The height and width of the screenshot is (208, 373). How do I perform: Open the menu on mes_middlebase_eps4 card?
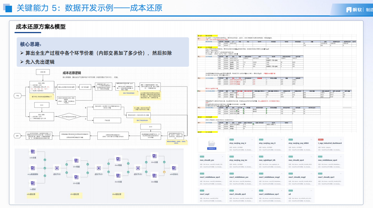click(x=341, y=157)
